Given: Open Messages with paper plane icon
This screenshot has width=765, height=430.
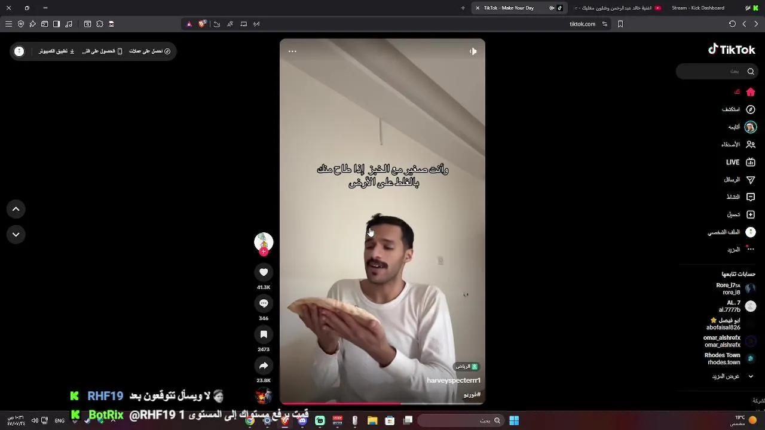Looking at the screenshot, I should 751,180.
